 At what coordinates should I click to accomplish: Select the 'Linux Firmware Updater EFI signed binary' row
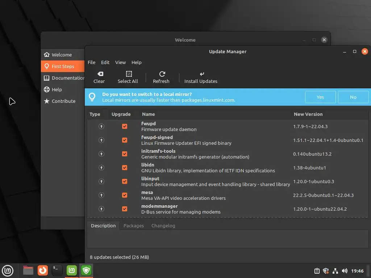point(228,140)
